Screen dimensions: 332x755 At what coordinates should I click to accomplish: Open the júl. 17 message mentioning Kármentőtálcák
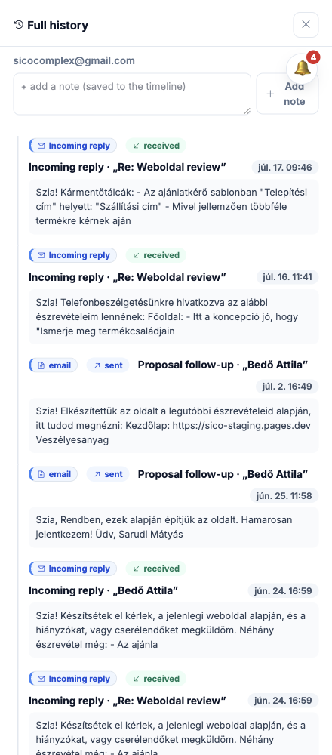coord(174,207)
